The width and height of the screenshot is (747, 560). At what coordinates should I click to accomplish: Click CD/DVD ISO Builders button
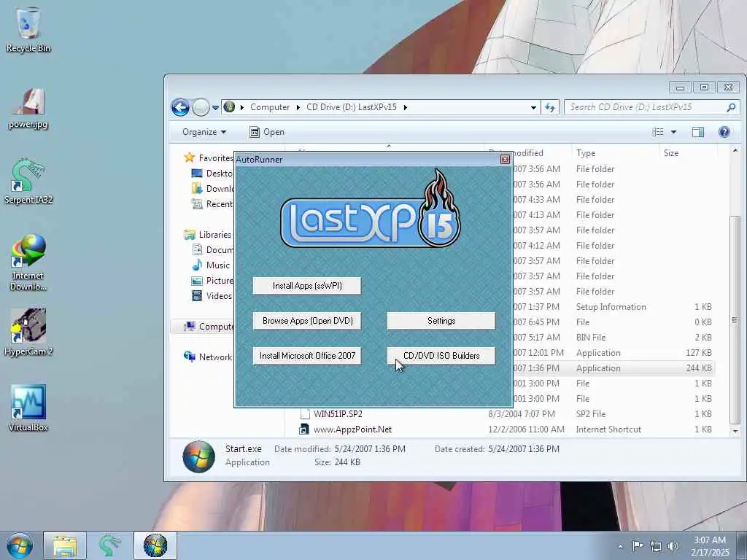point(441,356)
